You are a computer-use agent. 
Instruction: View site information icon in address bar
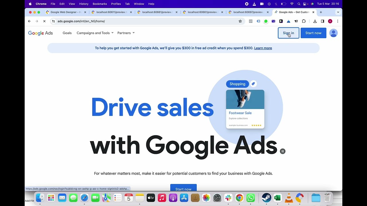pos(53,21)
